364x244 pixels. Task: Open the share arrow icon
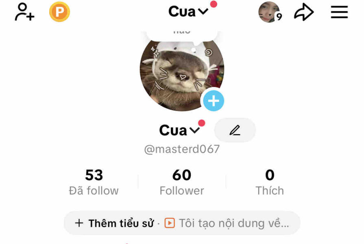click(x=304, y=12)
